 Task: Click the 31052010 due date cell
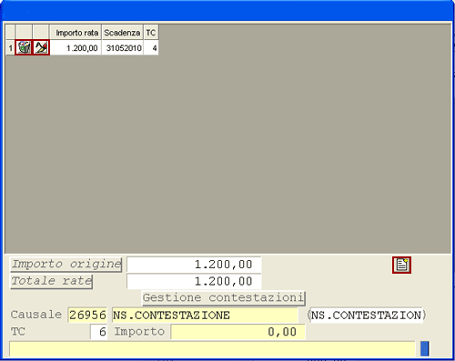coord(122,48)
